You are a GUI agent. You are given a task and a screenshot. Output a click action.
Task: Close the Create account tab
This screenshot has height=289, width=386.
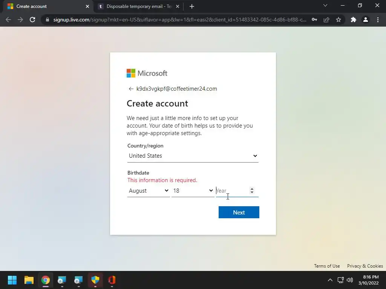(87, 6)
